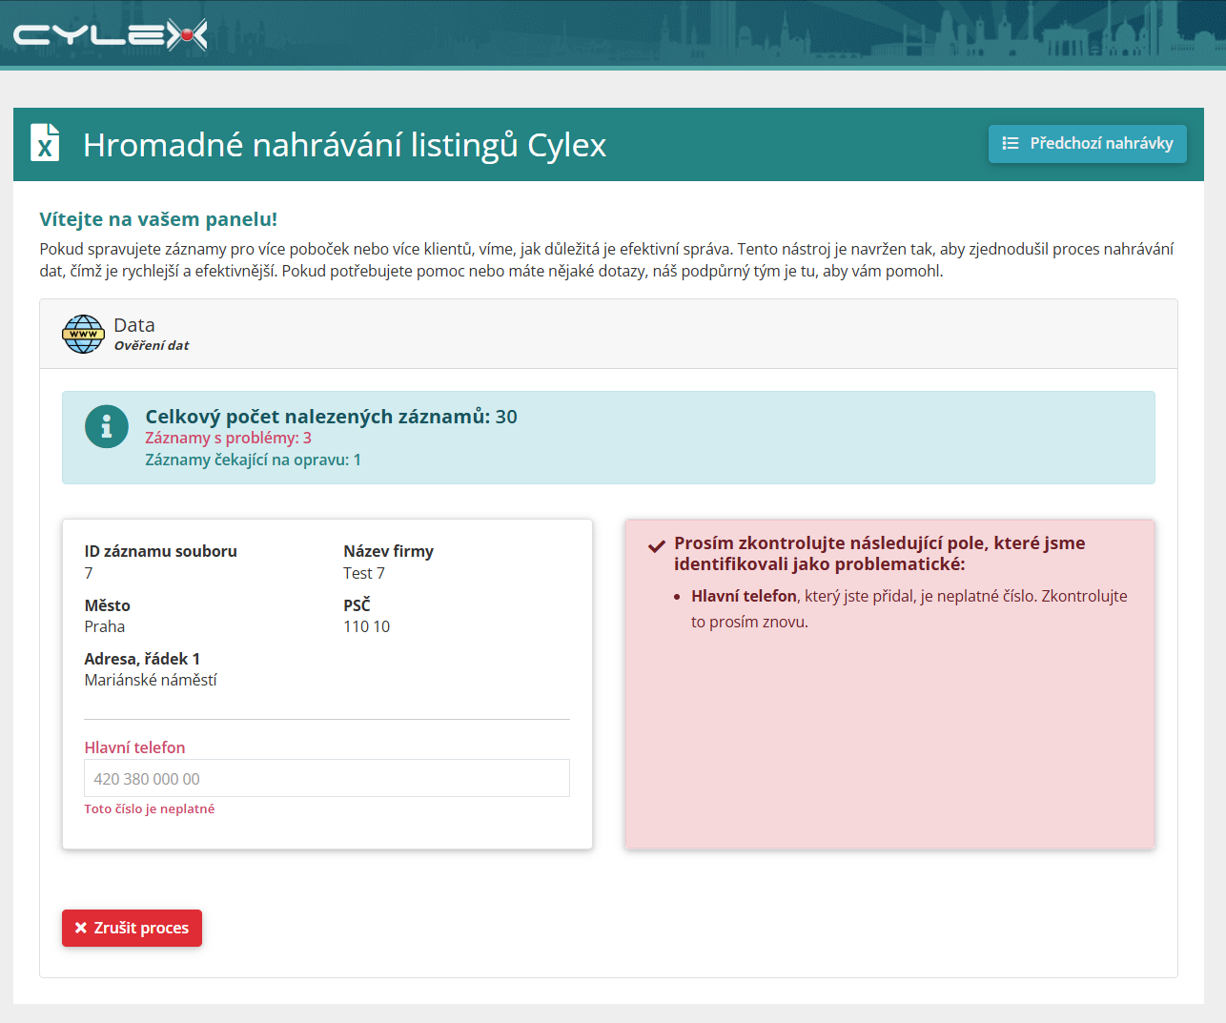Click the 'Prosím zkontrolujte následující pole' warning heading
The width and height of the screenshot is (1226, 1023).
coord(880,553)
